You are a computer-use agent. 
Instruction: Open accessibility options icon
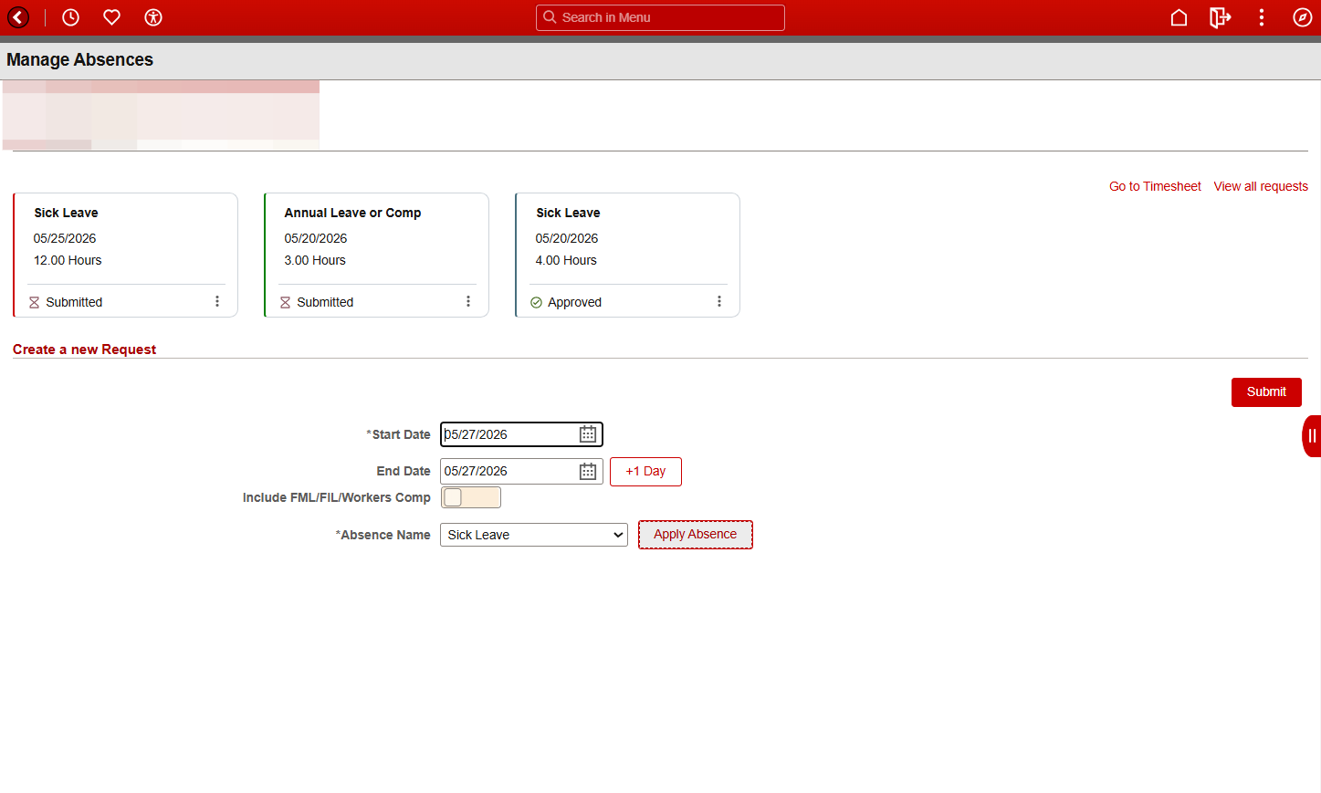coord(153,17)
